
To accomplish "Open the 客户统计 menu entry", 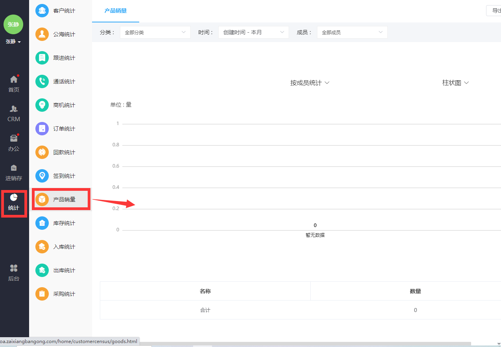I will (61, 11).
